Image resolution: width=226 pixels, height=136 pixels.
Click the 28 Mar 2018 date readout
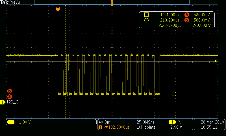[x=212, y=122]
